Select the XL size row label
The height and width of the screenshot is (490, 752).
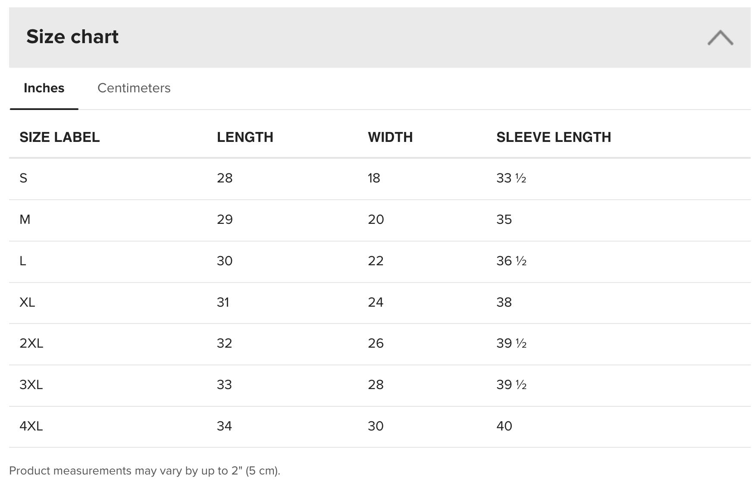pos(27,302)
